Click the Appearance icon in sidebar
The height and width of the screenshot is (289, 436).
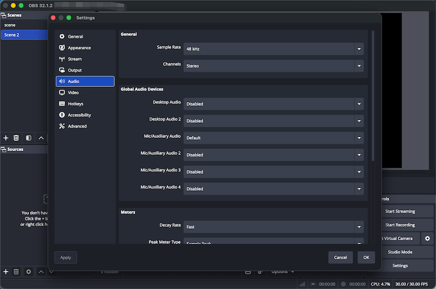[x=62, y=48]
